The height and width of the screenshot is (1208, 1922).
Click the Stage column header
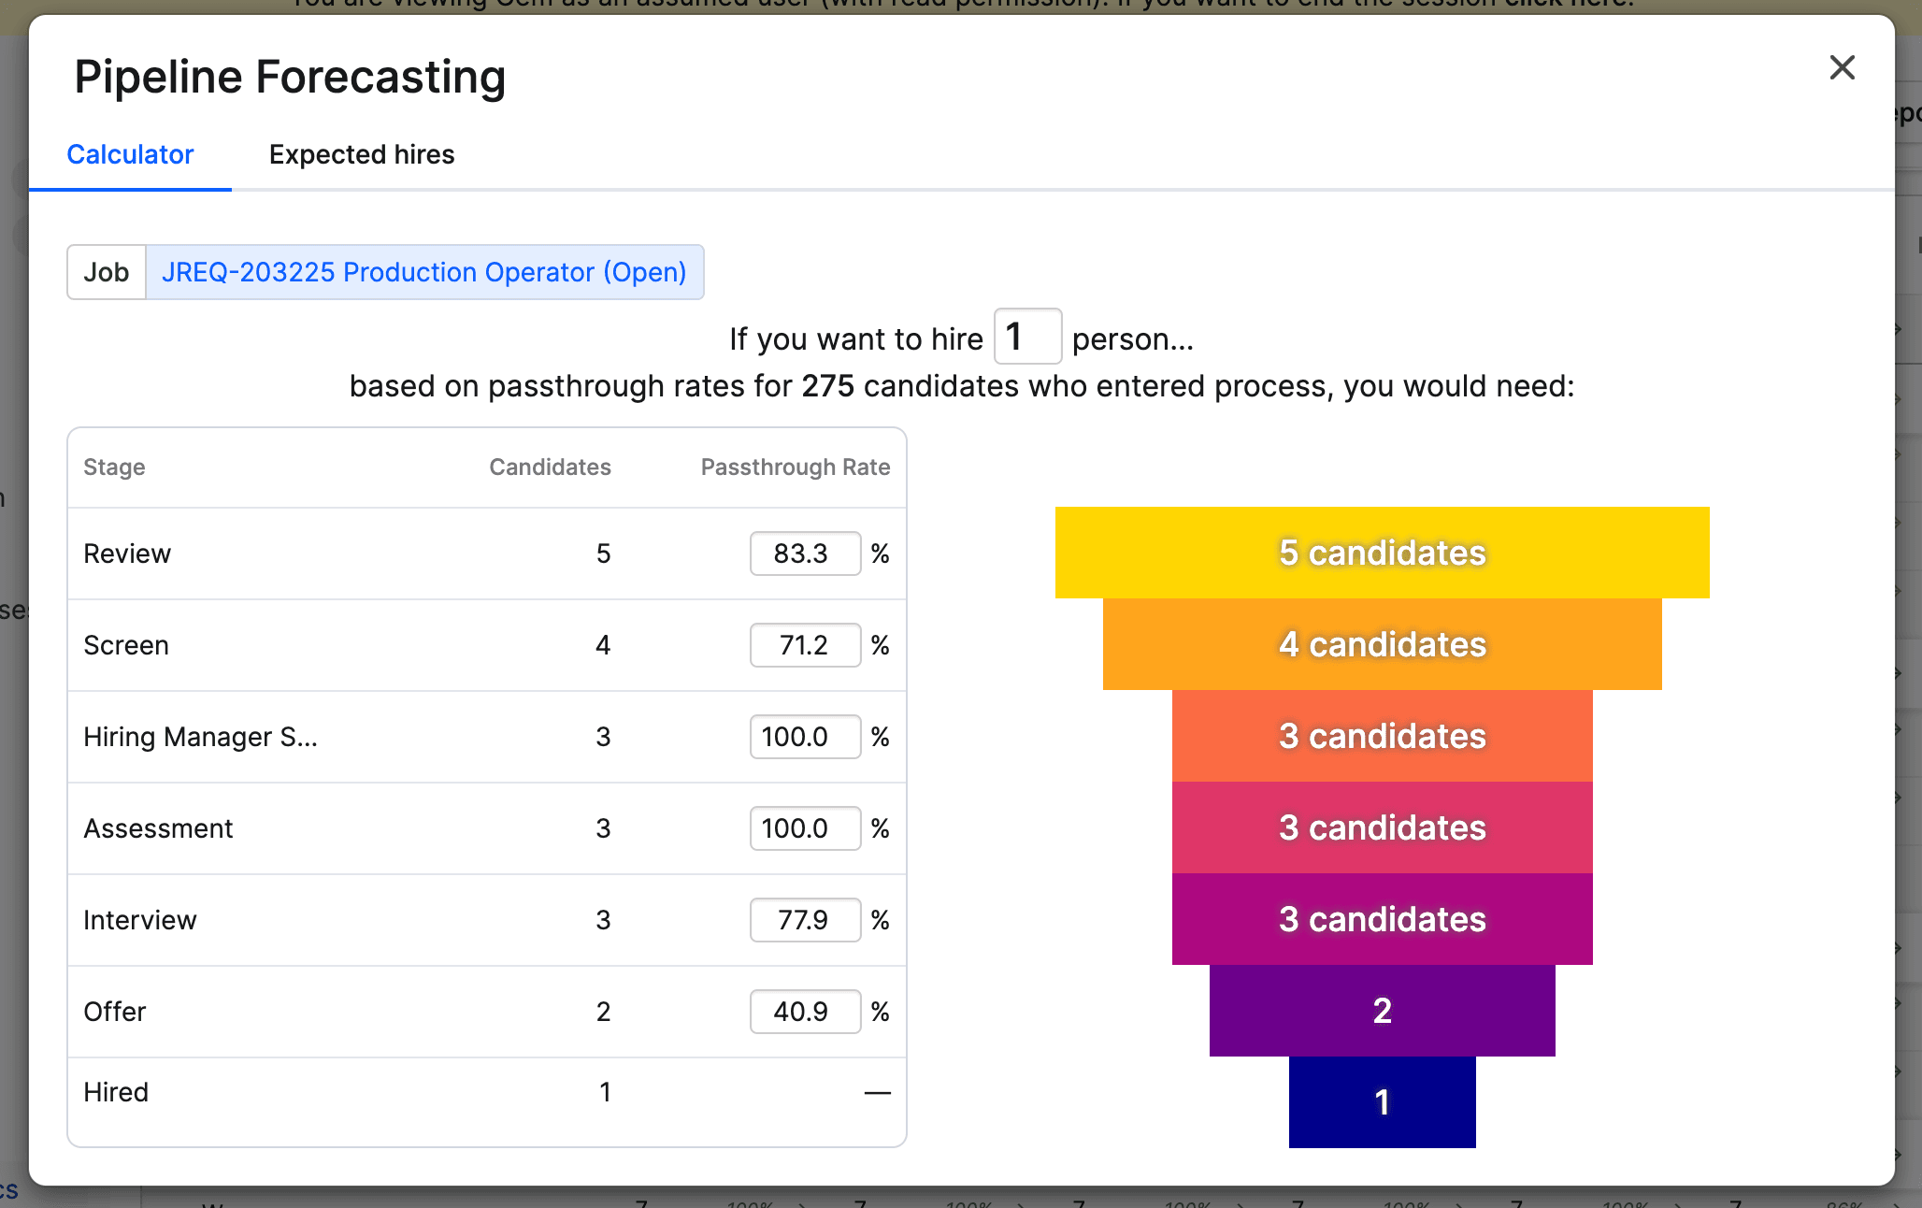[x=114, y=467]
